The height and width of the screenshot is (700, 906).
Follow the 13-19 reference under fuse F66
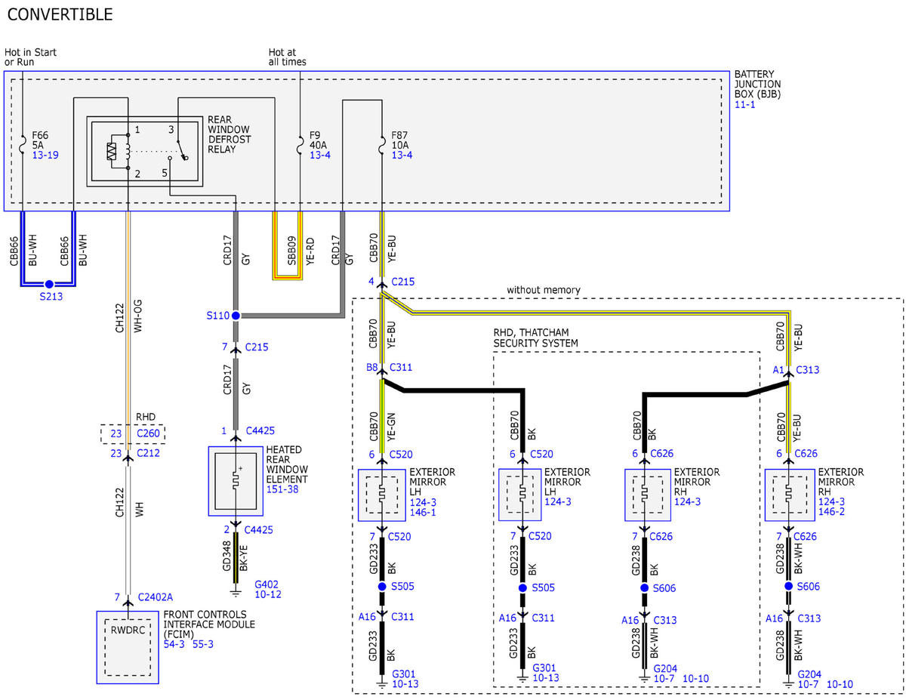click(44, 155)
